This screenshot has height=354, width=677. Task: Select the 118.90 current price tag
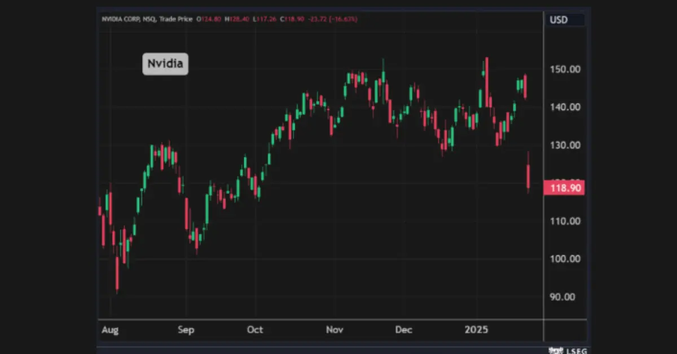coord(564,188)
